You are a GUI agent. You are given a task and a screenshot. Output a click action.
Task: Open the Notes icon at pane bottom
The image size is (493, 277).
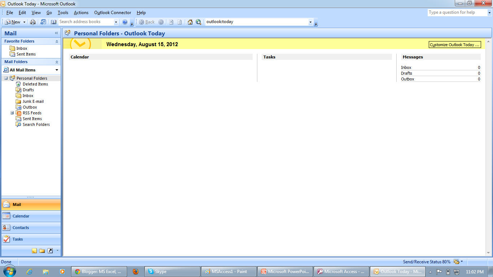tap(34, 250)
